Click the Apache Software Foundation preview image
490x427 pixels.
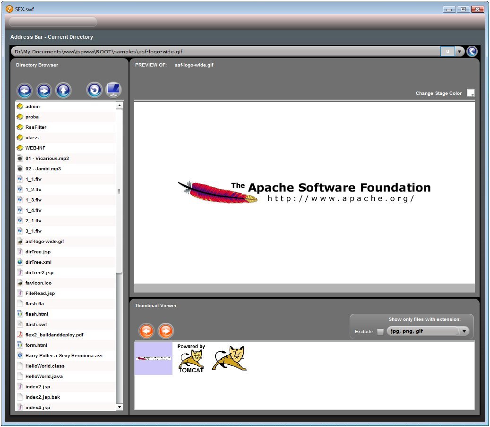click(x=304, y=193)
